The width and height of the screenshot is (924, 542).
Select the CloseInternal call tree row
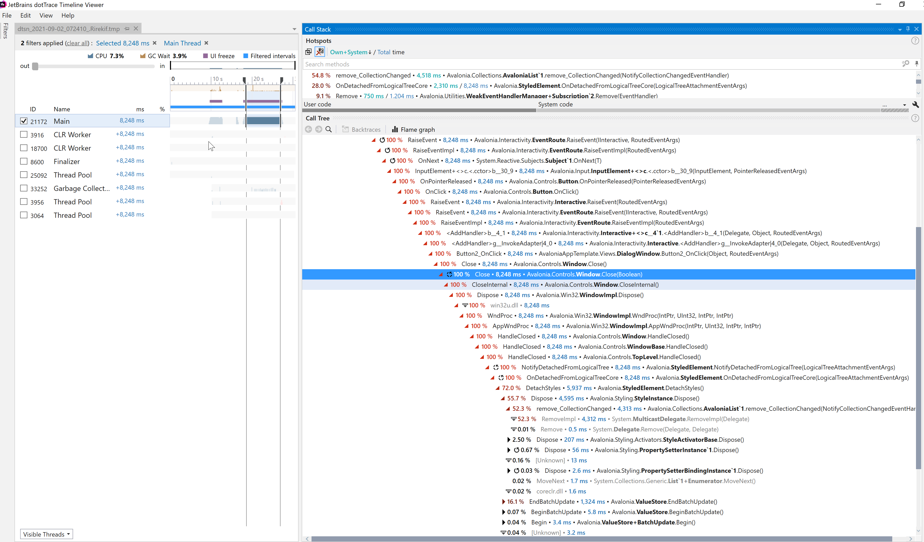[x=609, y=285]
